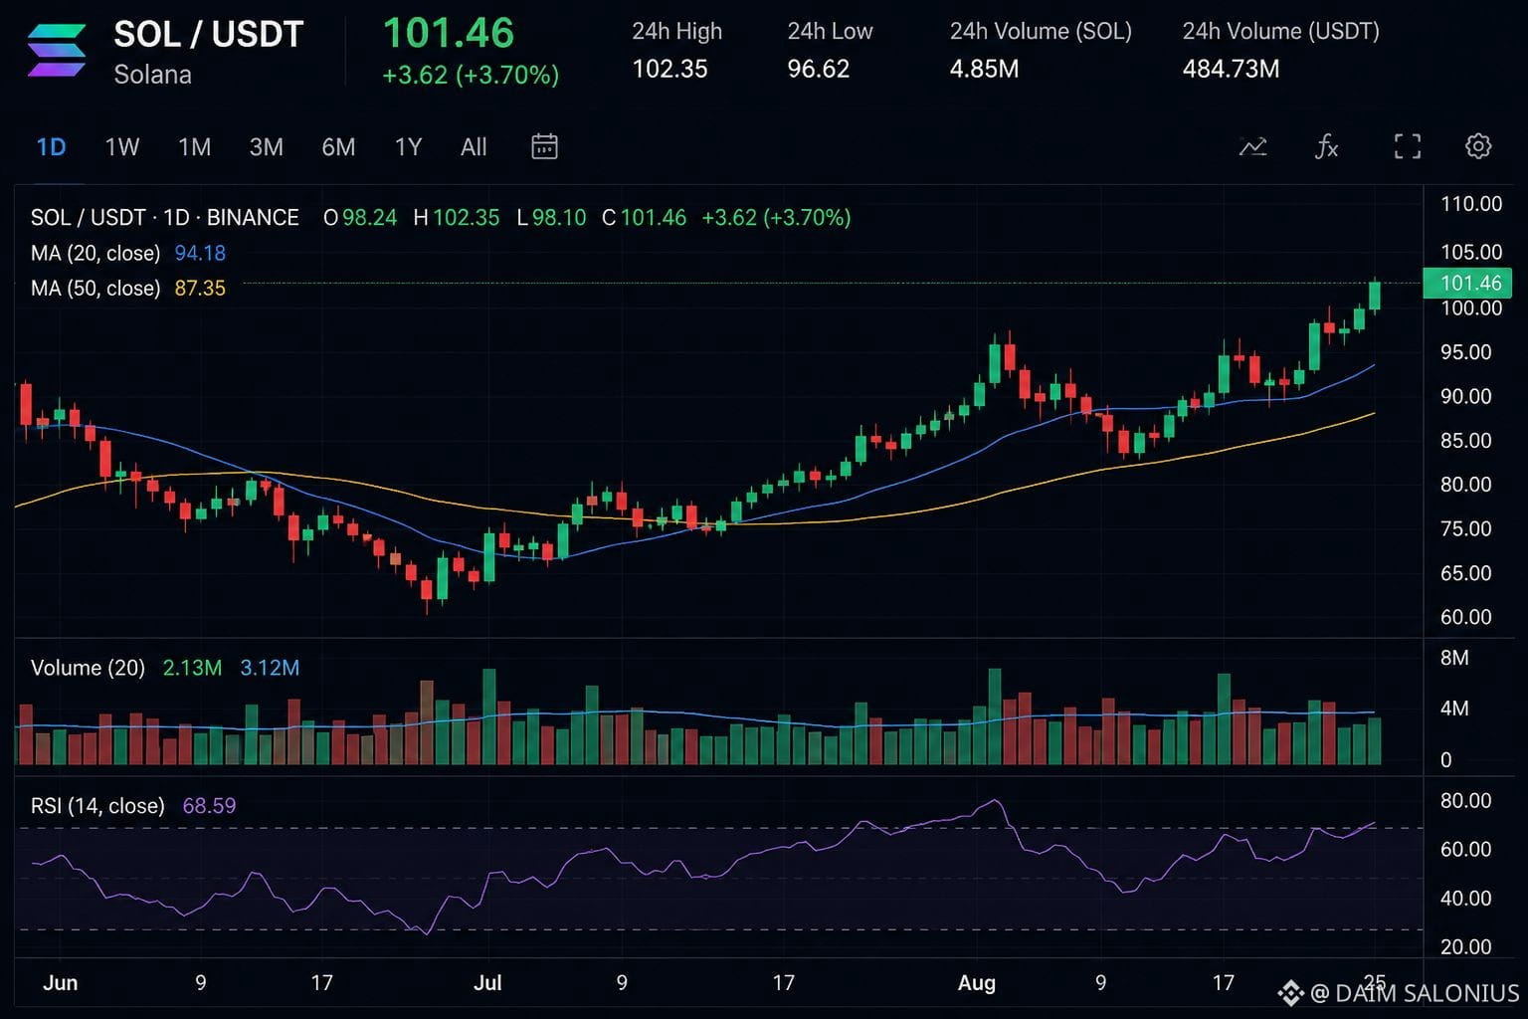Click the Aug label on time axis
The height and width of the screenshot is (1019, 1528).
click(976, 983)
